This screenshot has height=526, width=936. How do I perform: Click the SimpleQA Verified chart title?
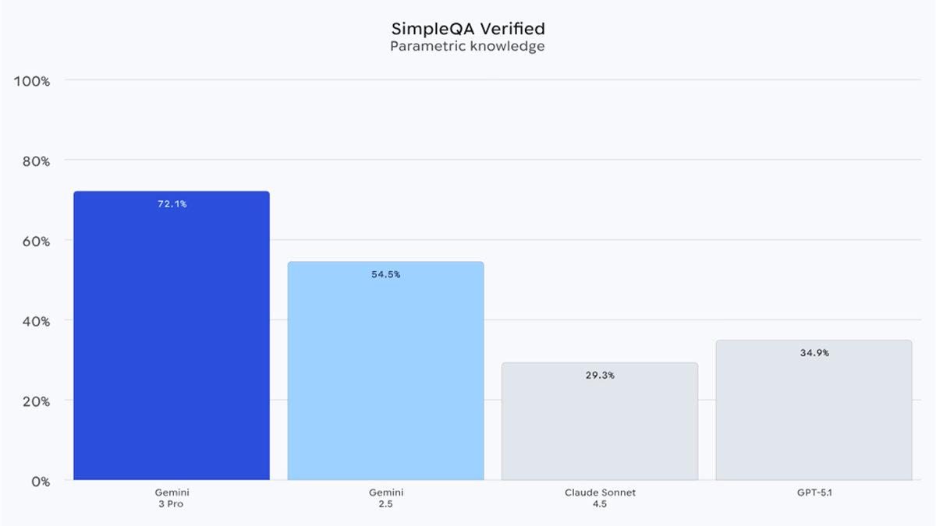point(467,29)
